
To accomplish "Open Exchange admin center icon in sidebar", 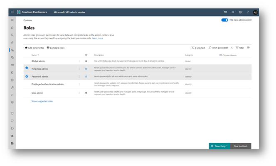I will pyautogui.click(x=12, y=143).
